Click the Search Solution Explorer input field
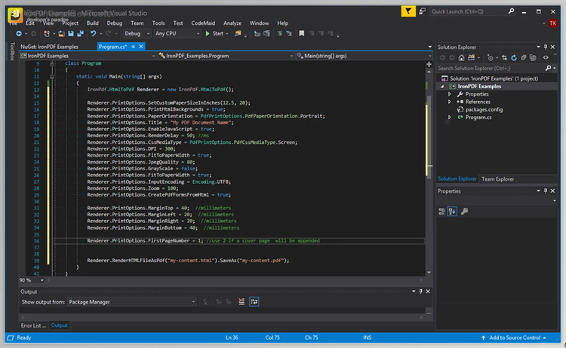Screen dimensions: 566x348 pos(491,68)
